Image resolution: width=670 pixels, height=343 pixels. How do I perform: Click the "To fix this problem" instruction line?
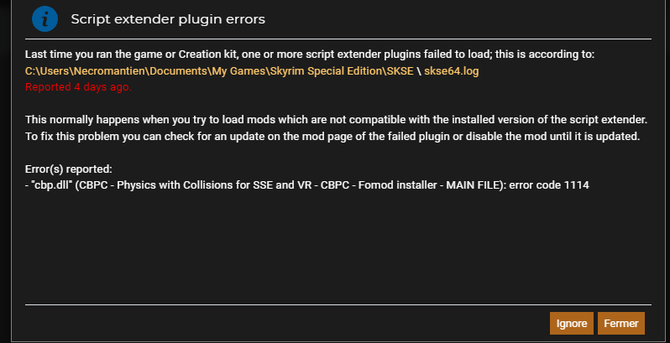[332, 137]
